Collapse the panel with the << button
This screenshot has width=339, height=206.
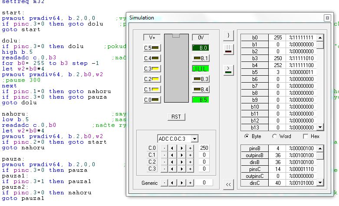pos(227,185)
